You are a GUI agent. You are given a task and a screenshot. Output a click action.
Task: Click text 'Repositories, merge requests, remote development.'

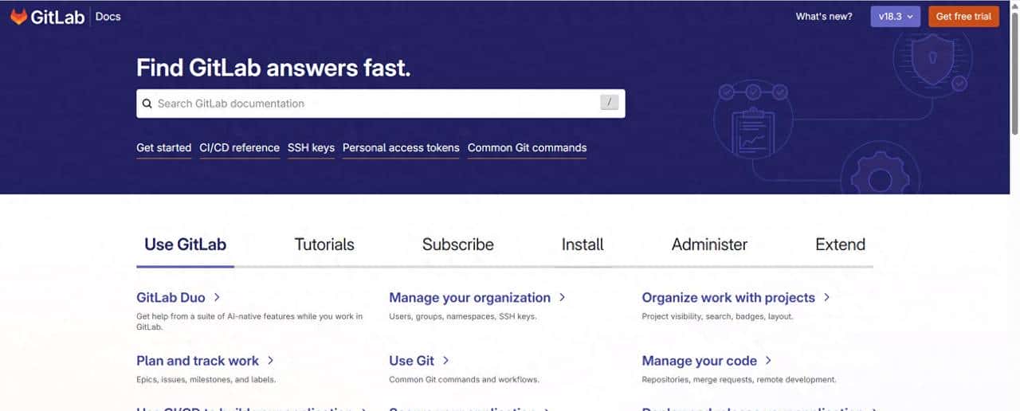pos(739,380)
